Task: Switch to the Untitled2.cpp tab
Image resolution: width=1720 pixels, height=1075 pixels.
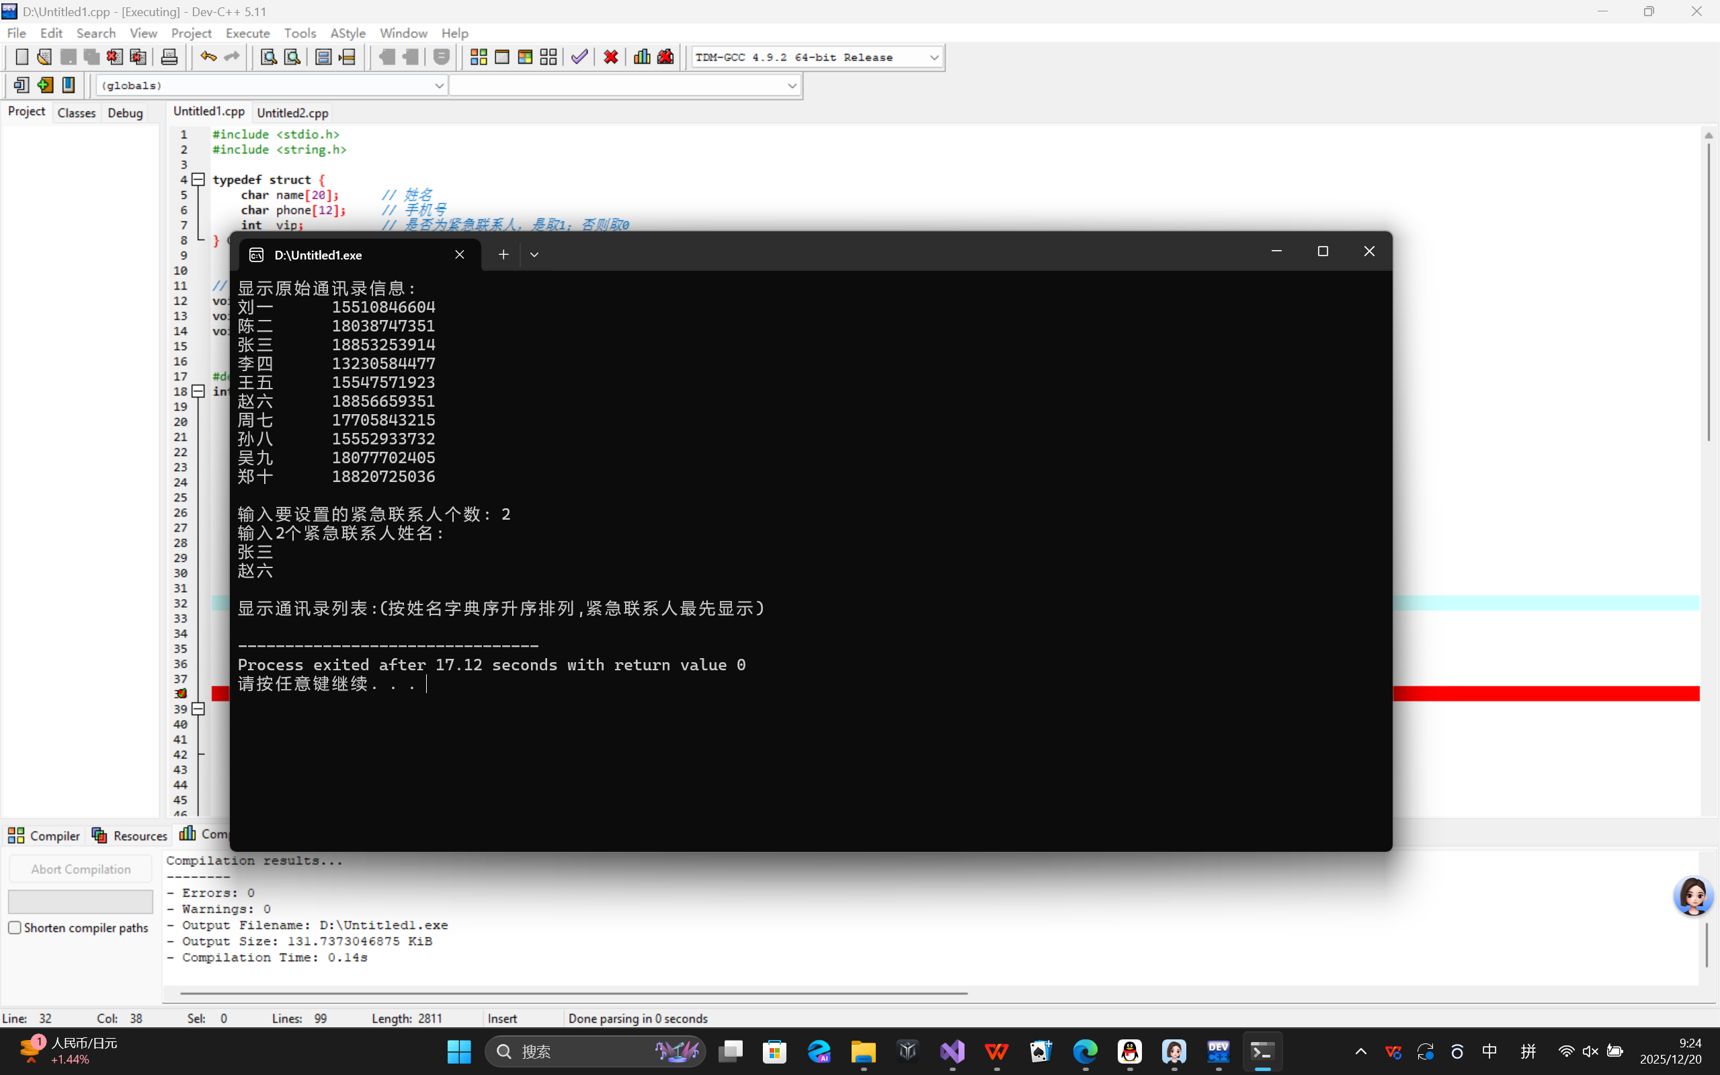Action: tap(292, 112)
